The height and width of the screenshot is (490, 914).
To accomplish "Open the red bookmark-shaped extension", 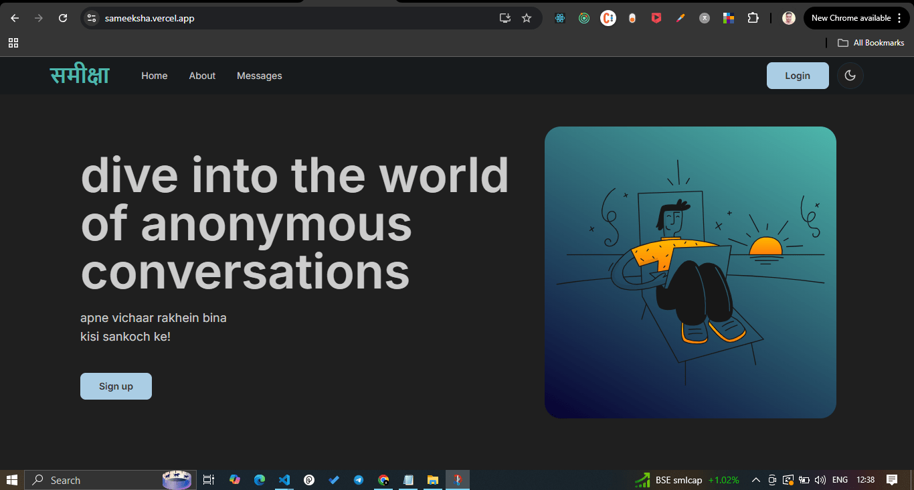I will pyautogui.click(x=656, y=18).
